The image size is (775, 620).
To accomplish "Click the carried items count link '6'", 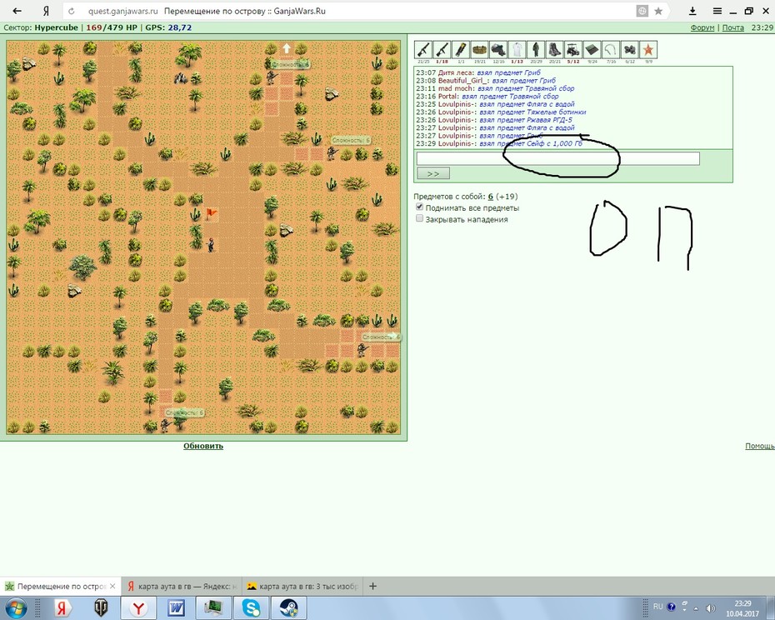I will pyautogui.click(x=491, y=197).
